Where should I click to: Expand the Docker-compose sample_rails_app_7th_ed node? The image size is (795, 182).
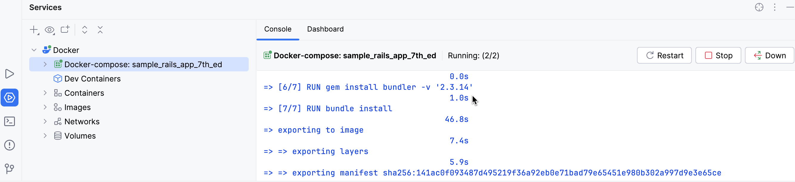coord(45,64)
